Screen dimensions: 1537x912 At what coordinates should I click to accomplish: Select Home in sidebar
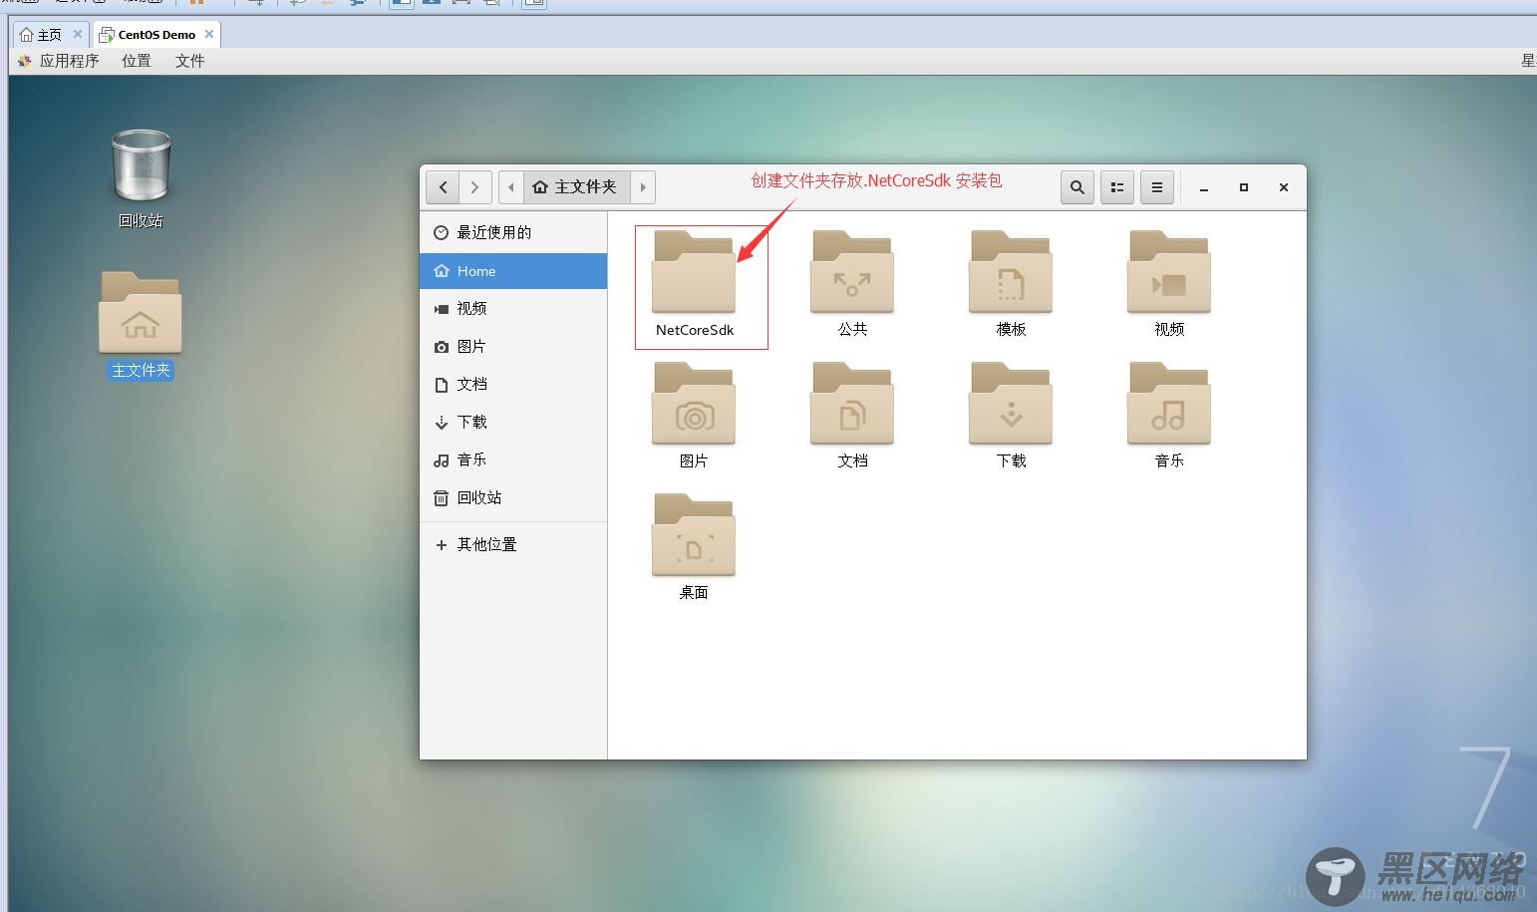point(513,271)
